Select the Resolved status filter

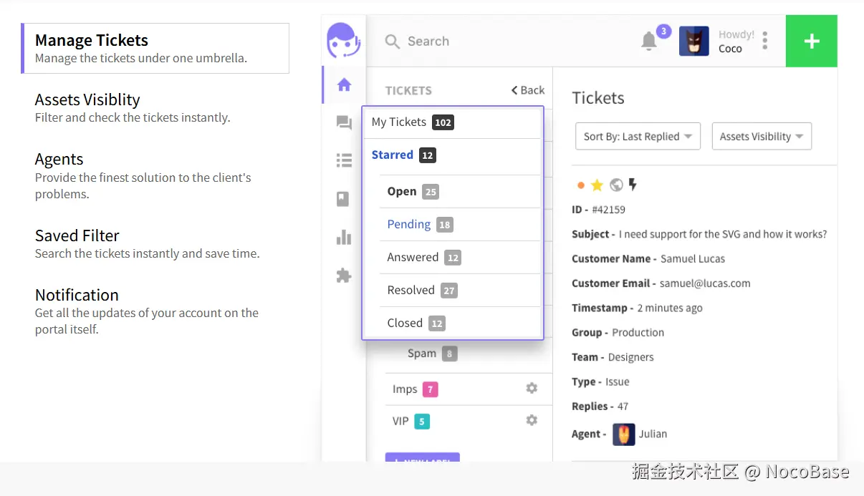pos(459,291)
